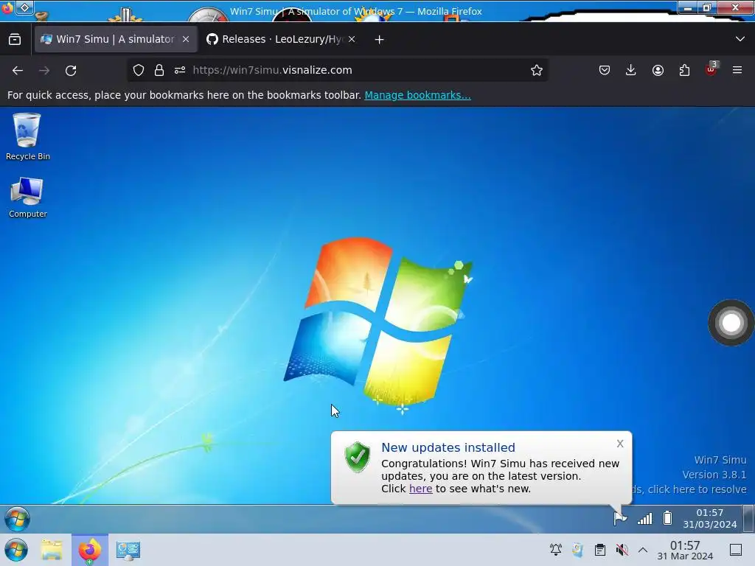Open the system settings taskbar icon

click(128, 550)
